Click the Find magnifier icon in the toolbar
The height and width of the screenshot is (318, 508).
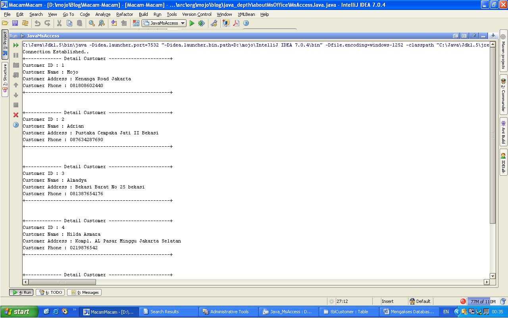click(x=92, y=23)
